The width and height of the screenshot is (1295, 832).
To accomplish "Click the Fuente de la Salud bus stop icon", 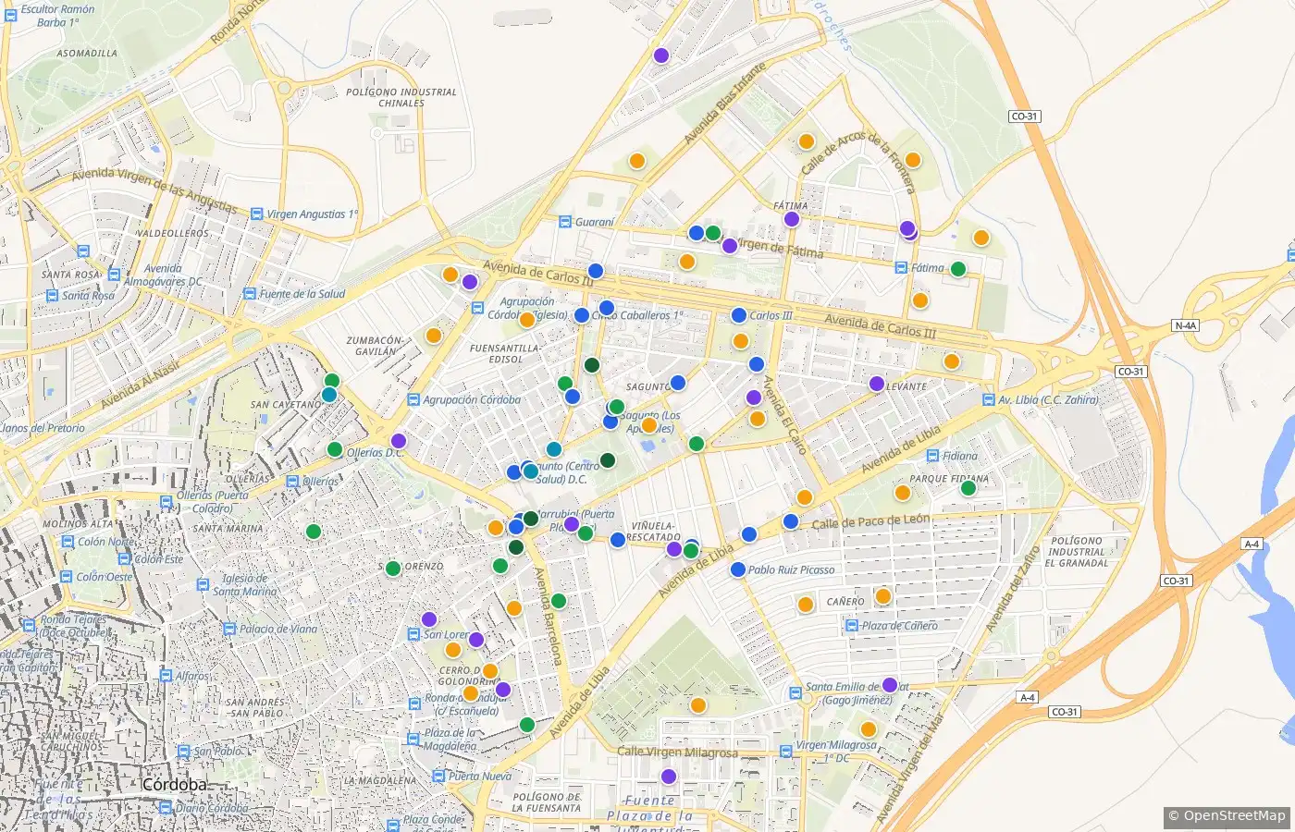I will click(x=249, y=294).
